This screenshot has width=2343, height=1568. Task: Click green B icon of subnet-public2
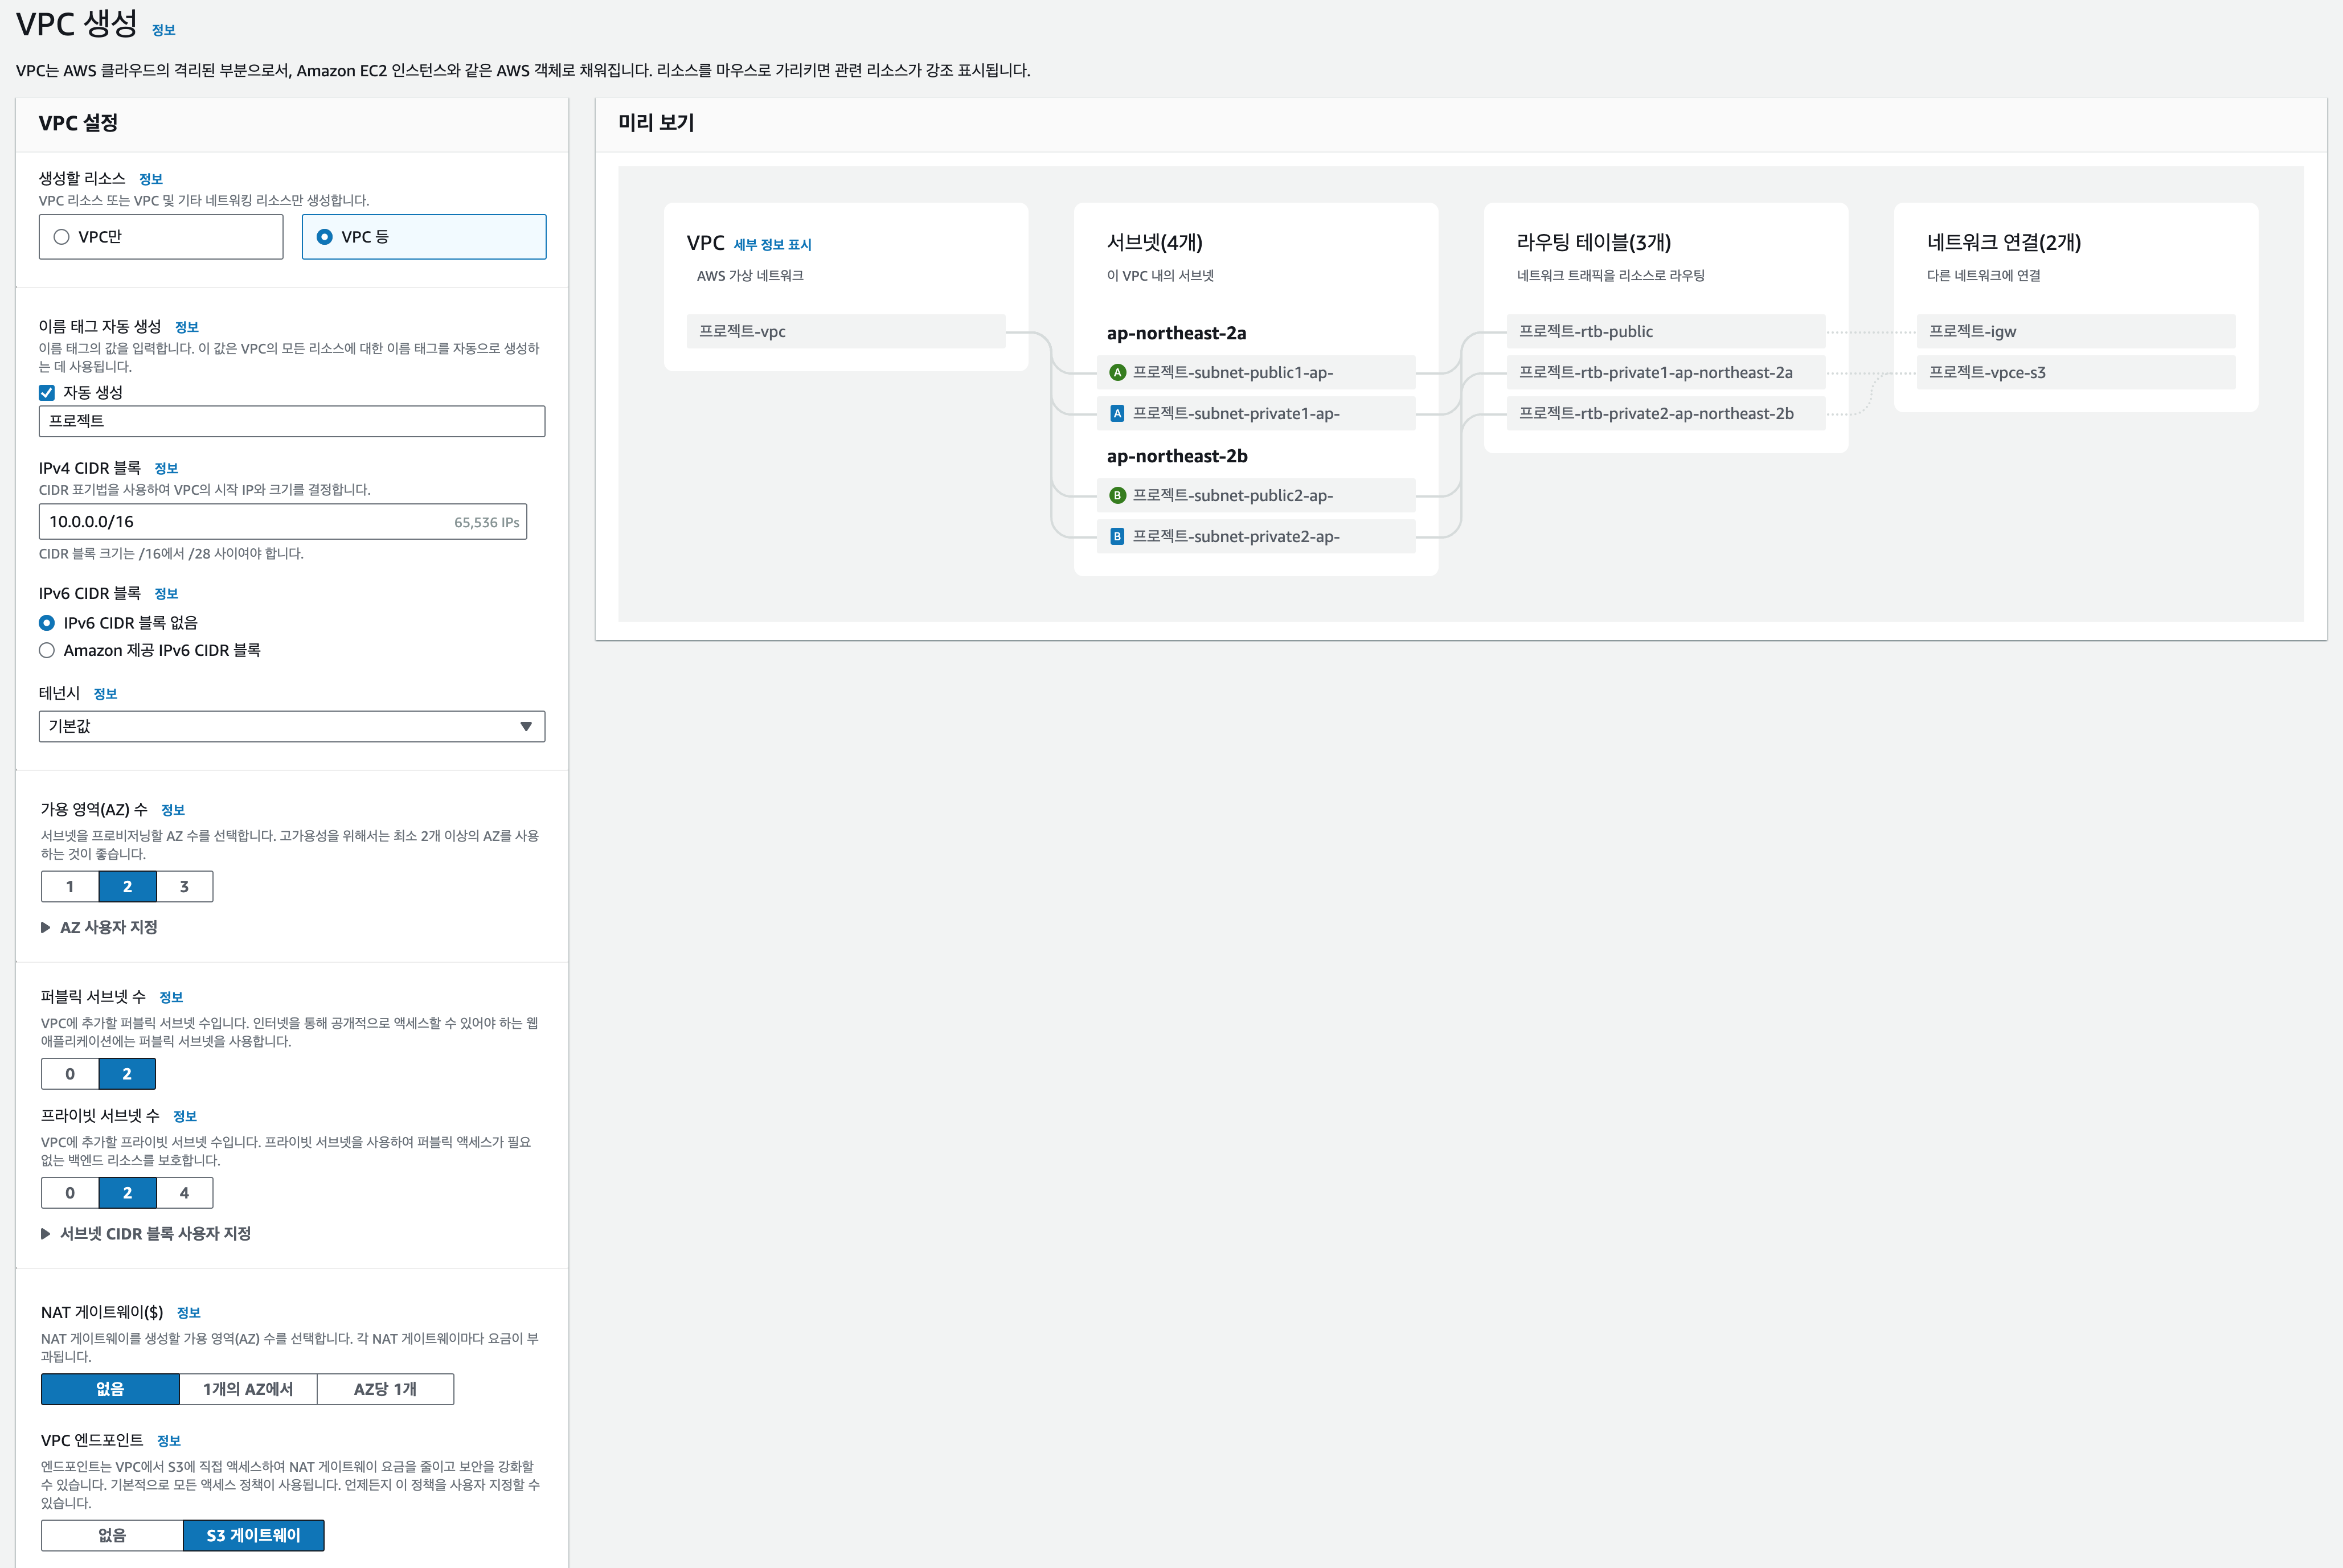(x=1117, y=496)
